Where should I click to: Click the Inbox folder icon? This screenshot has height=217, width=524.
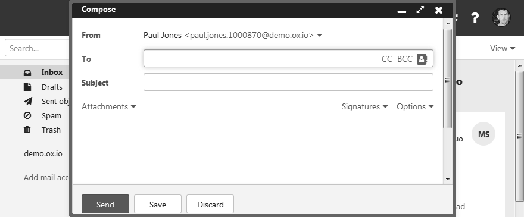coord(27,72)
